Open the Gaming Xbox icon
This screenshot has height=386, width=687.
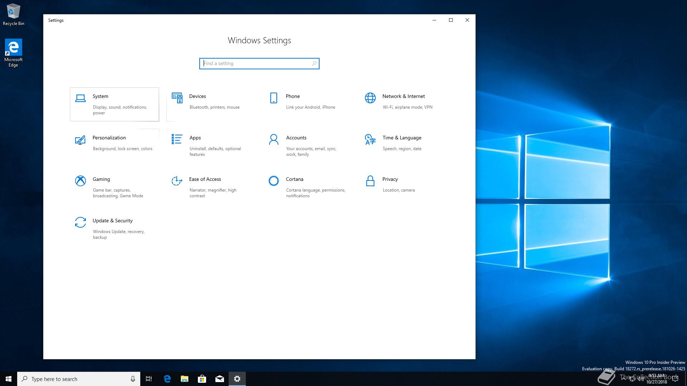click(x=81, y=181)
